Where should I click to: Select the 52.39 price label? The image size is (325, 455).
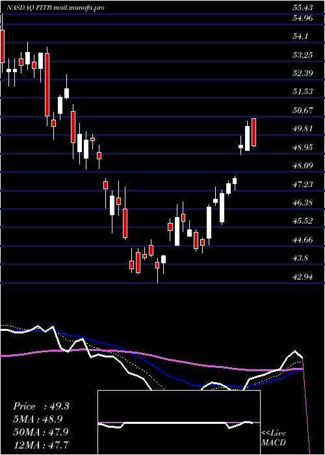303,73
